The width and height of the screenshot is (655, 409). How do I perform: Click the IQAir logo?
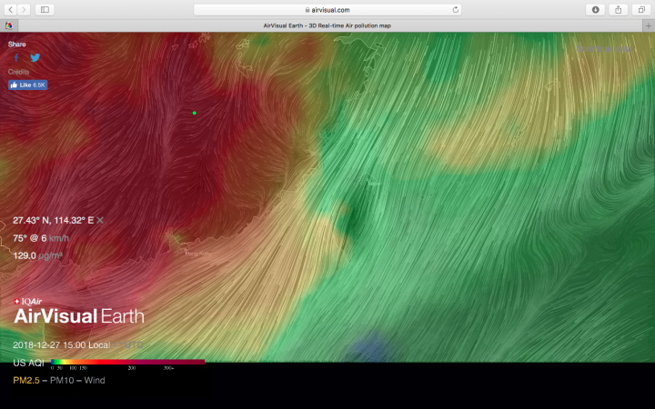[27, 302]
